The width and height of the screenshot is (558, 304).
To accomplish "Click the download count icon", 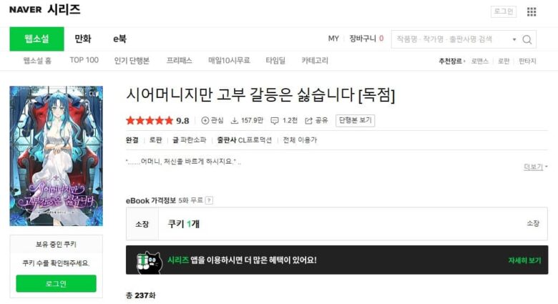I will 235,121.
